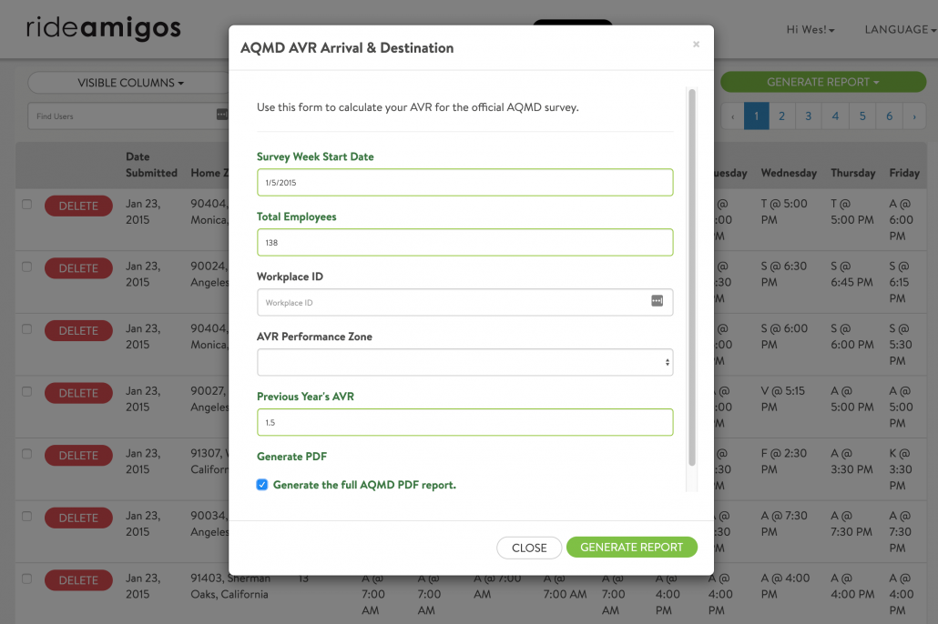938x624 pixels.
Task: Click into the Workplace ID field
Action: pos(464,302)
